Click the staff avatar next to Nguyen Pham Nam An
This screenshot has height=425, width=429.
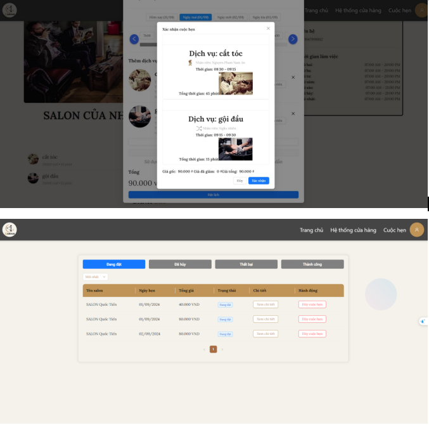[190, 63]
